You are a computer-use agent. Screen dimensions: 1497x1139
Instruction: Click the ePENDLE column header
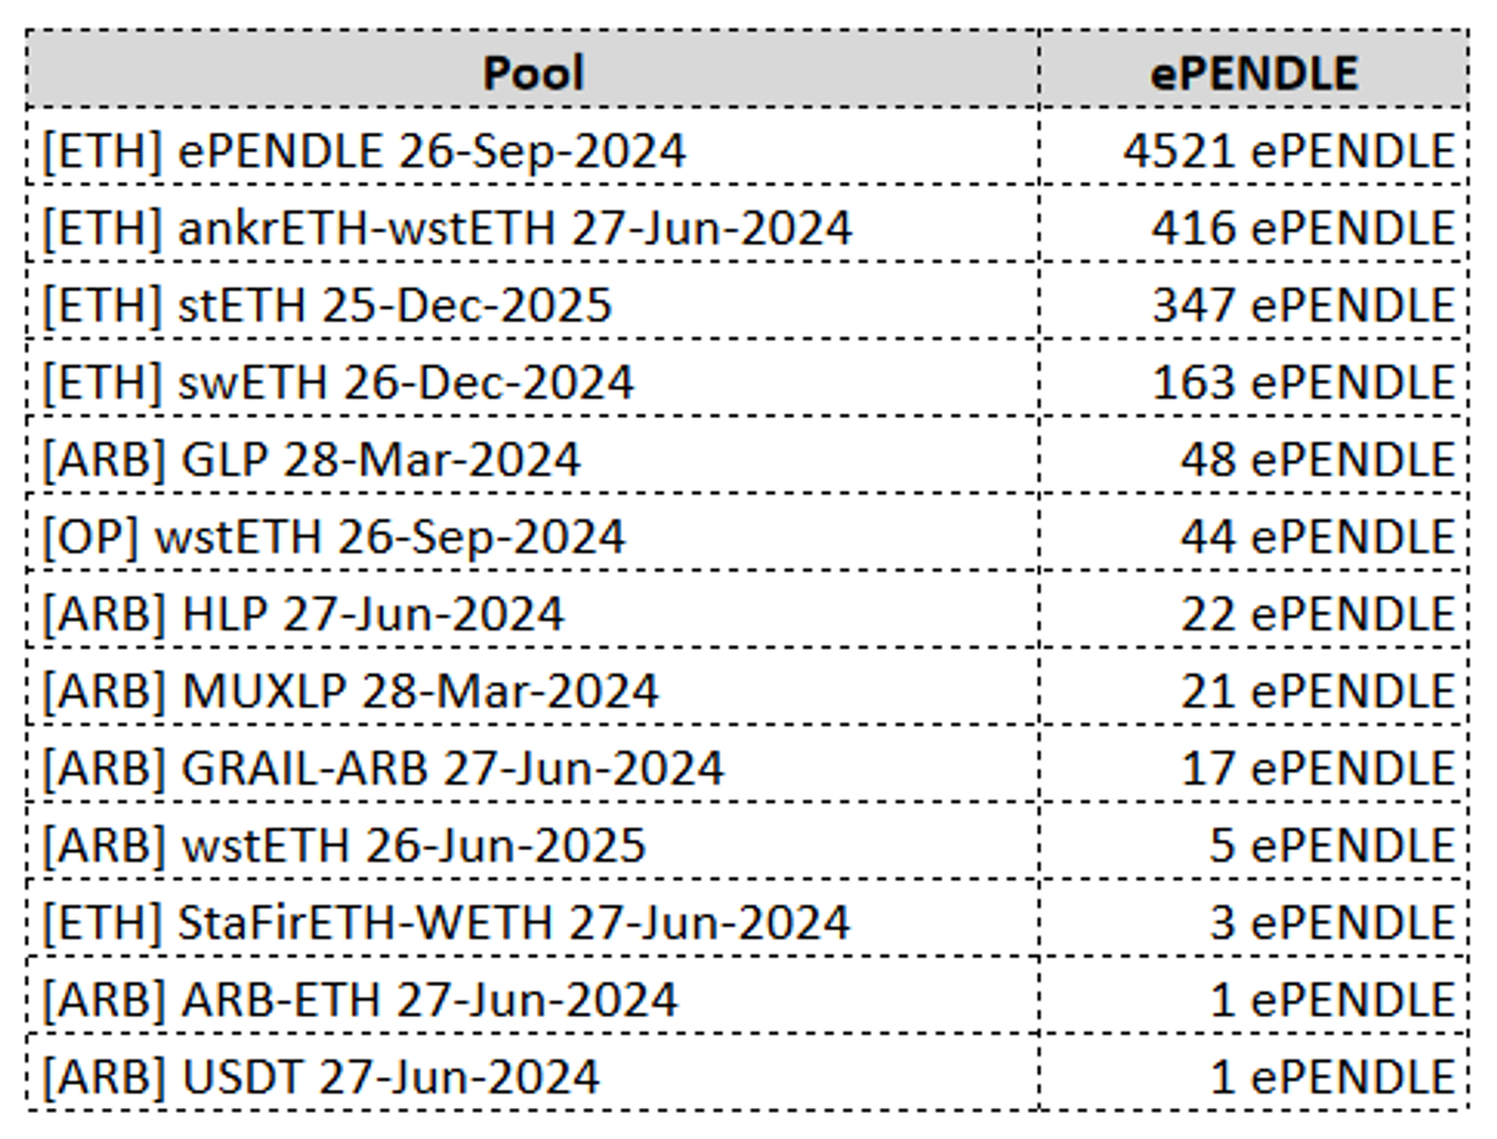coord(1253,72)
